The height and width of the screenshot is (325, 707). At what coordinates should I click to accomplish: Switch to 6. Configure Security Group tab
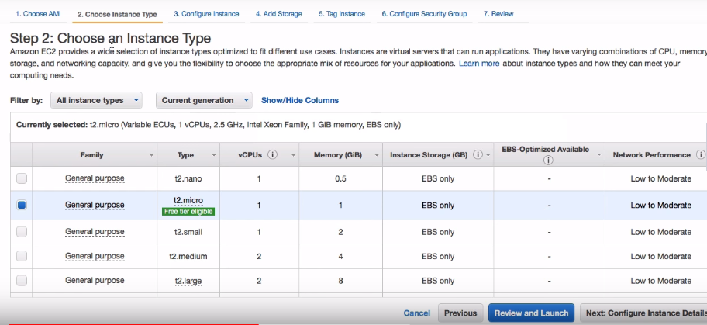pyautogui.click(x=424, y=14)
